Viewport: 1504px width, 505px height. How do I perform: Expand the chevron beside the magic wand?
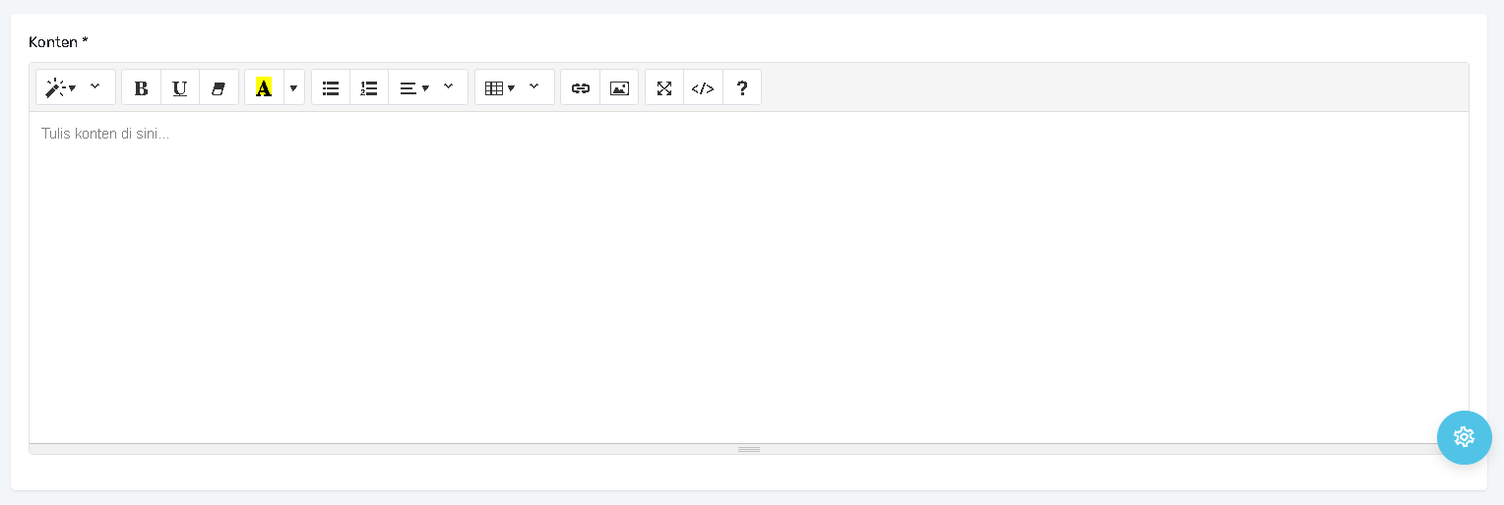coord(95,86)
